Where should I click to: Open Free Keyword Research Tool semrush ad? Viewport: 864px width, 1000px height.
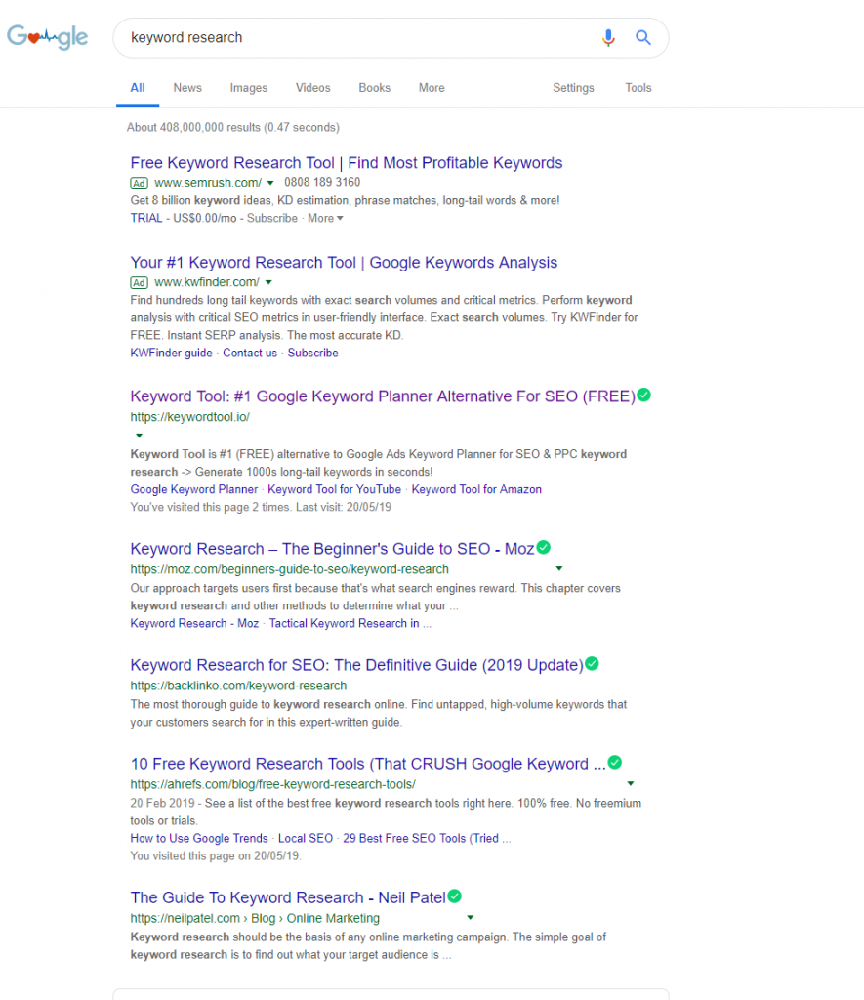(x=347, y=163)
